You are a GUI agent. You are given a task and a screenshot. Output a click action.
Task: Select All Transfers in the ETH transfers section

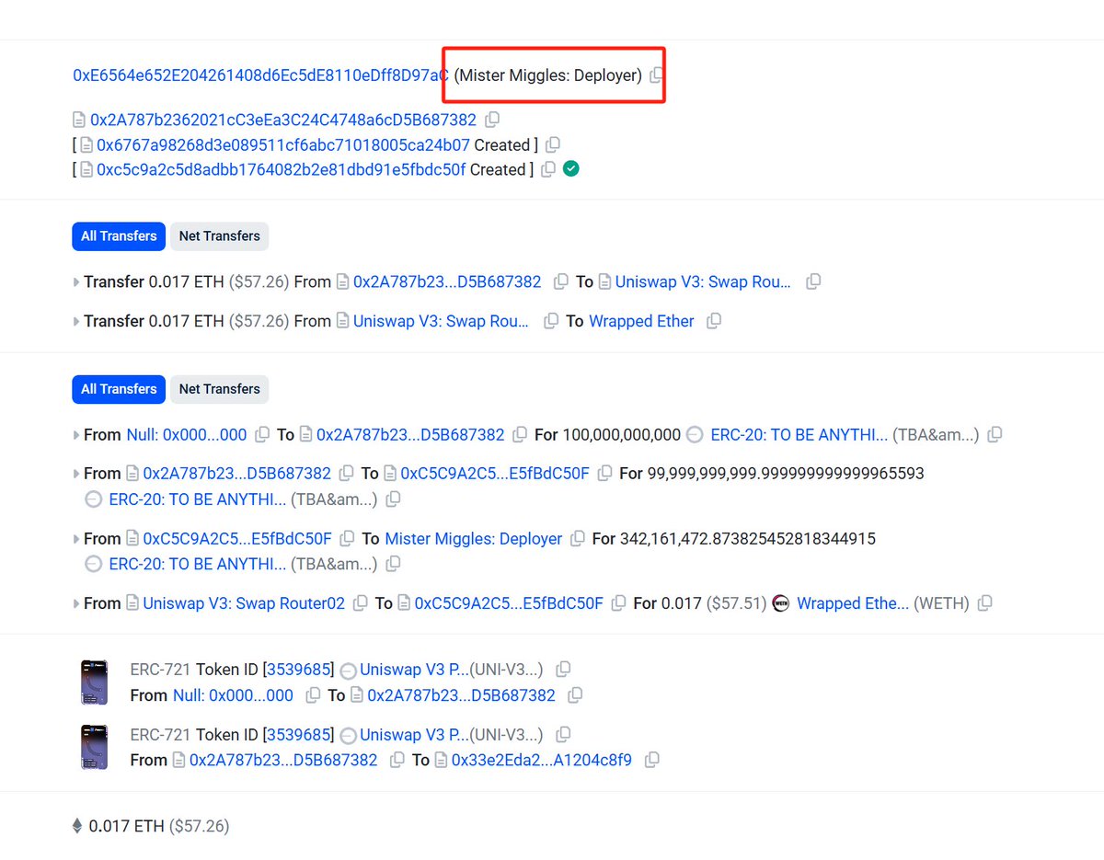coord(119,236)
